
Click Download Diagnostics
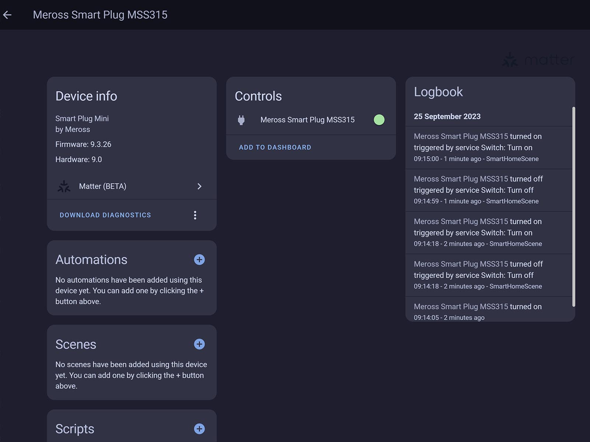(x=105, y=215)
